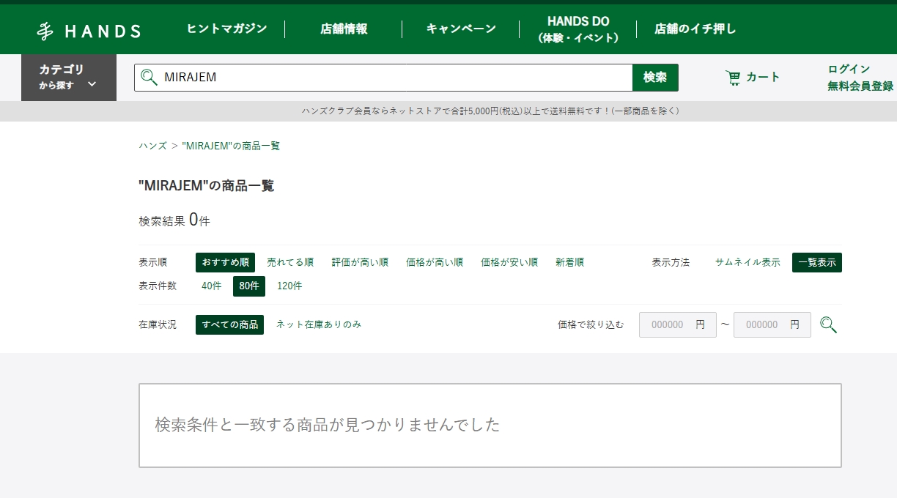Open 店舗情報 menu
The width and height of the screenshot is (897, 498).
pos(344,29)
